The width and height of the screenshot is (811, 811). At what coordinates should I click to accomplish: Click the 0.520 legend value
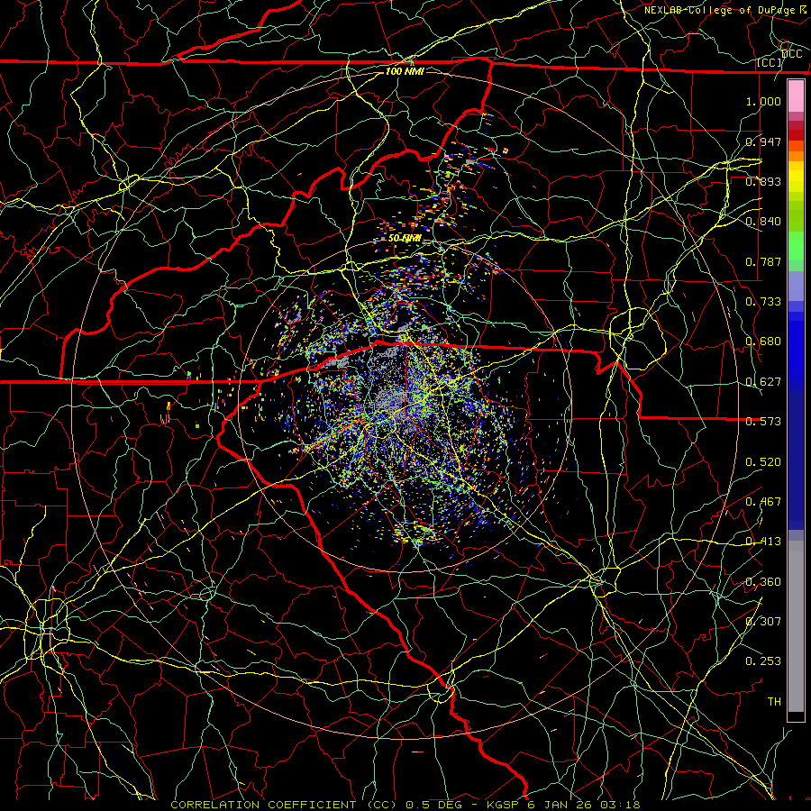[763, 462]
